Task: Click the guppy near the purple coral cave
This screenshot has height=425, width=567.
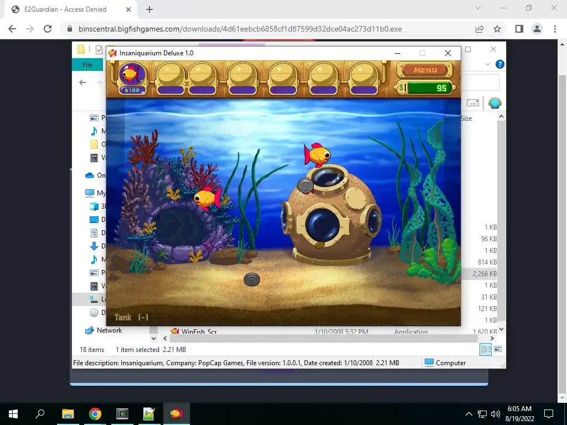Action: pyautogui.click(x=208, y=198)
